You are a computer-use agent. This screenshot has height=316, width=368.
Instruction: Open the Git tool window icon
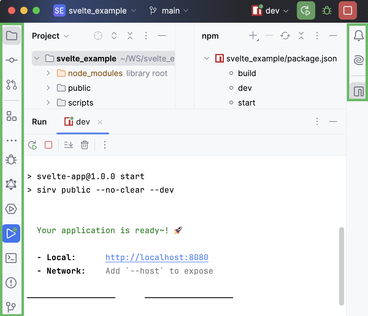tap(11, 306)
